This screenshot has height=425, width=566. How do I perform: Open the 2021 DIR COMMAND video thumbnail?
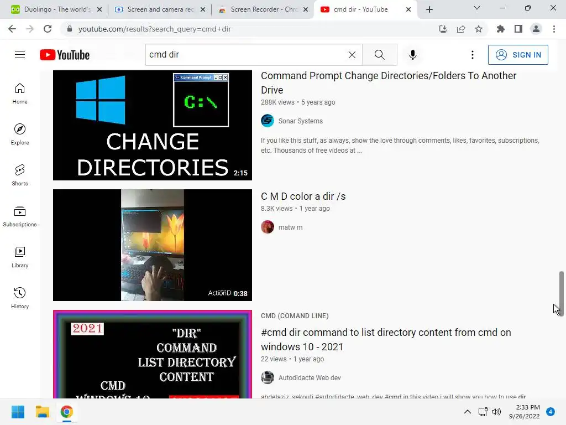(153, 354)
